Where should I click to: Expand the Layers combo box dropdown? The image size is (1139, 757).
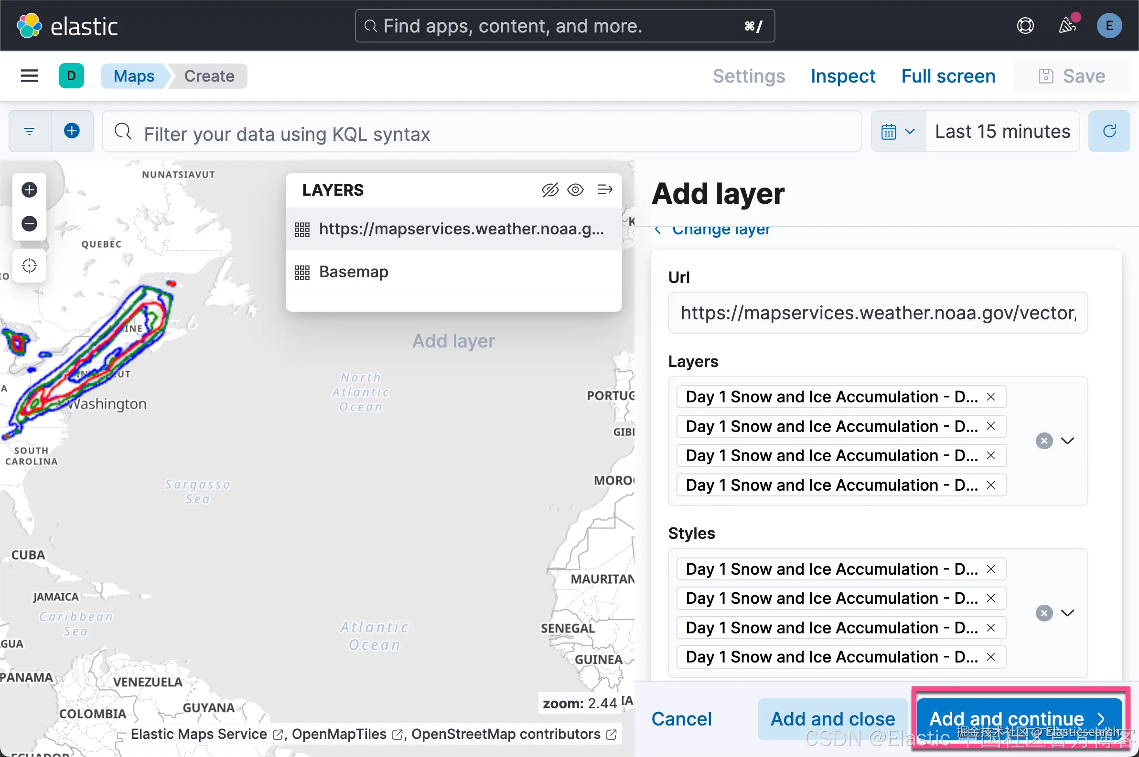click(1067, 441)
